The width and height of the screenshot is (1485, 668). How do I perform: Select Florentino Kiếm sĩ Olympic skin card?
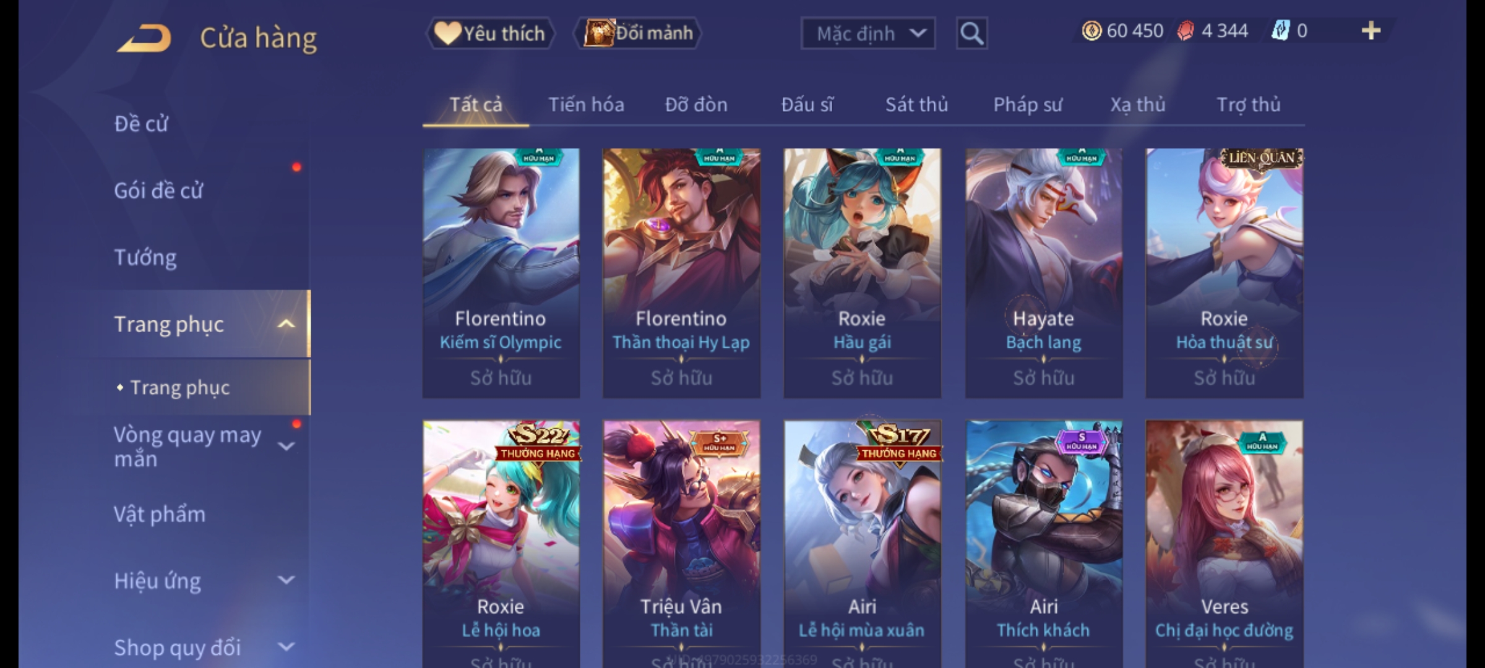[x=501, y=273]
